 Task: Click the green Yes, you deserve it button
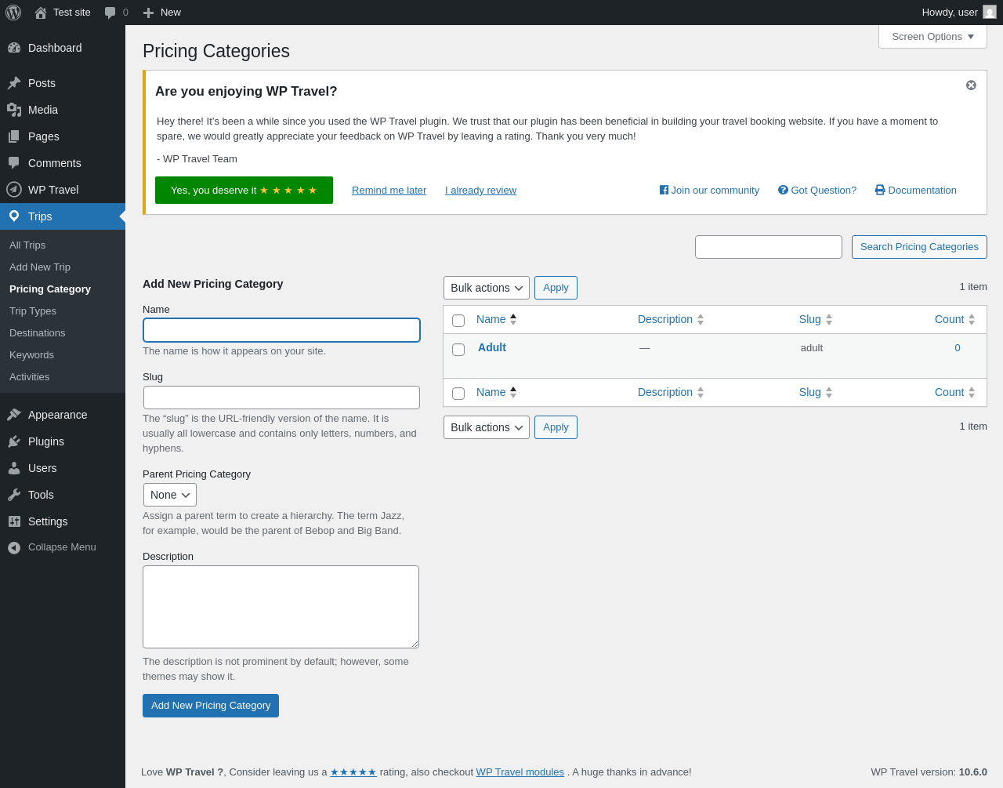tap(244, 190)
